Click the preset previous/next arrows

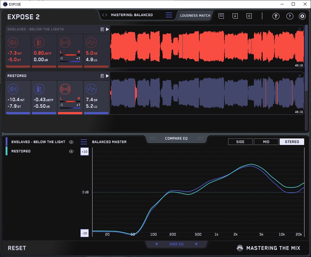(105, 15)
